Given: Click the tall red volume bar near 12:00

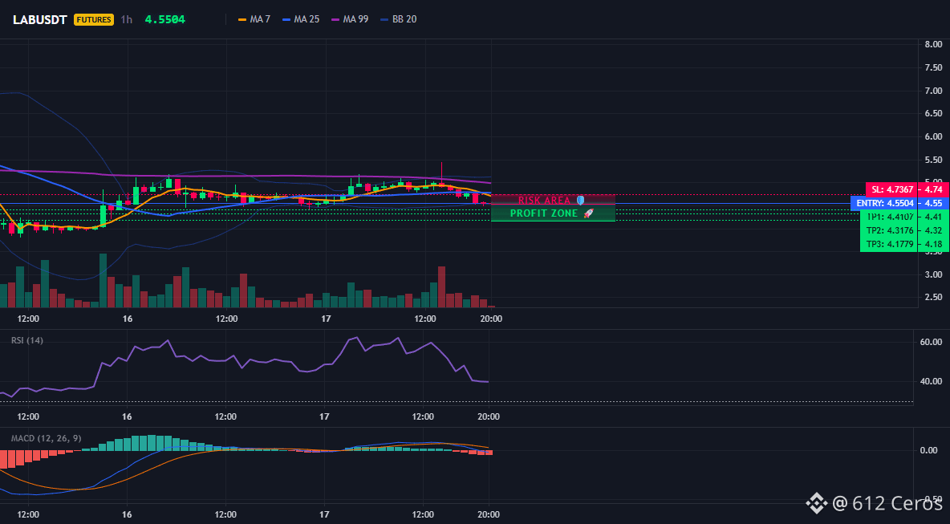Looking at the screenshot, I should pyautogui.click(x=441, y=286).
